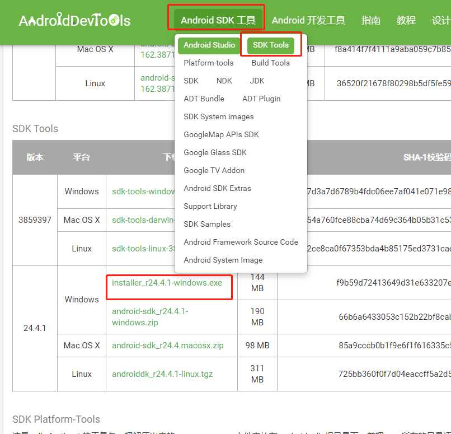The width and height of the screenshot is (451, 434).
Task: Click version cell 3859397
Action: (x=35, y=220)
